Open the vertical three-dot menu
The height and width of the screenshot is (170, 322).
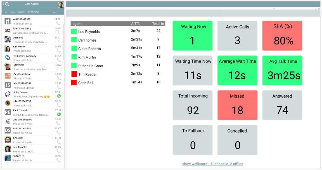point(3,4)
